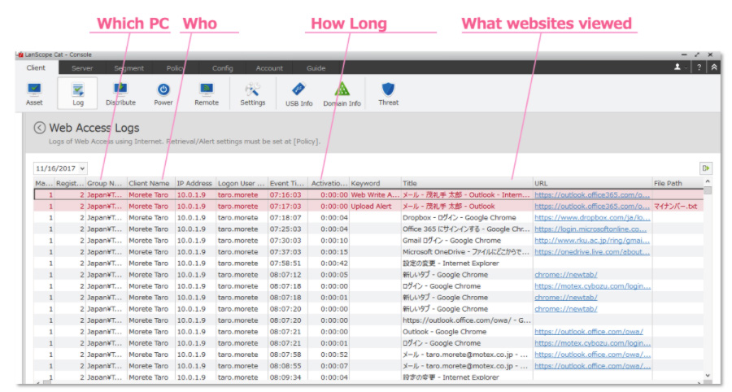
Task: Open the outlook.office.com/owa/ link at 08:07:21
Action: point(589,332)
